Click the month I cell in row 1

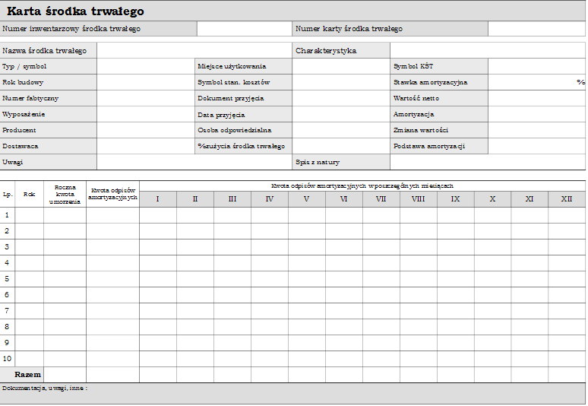coord(158,215)
